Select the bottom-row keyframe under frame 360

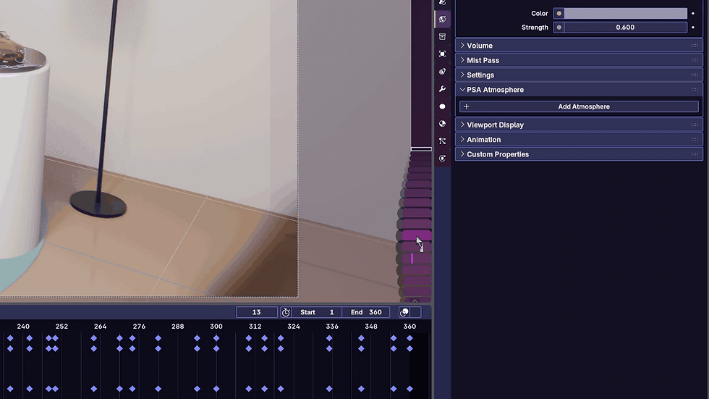pos(409,389)
